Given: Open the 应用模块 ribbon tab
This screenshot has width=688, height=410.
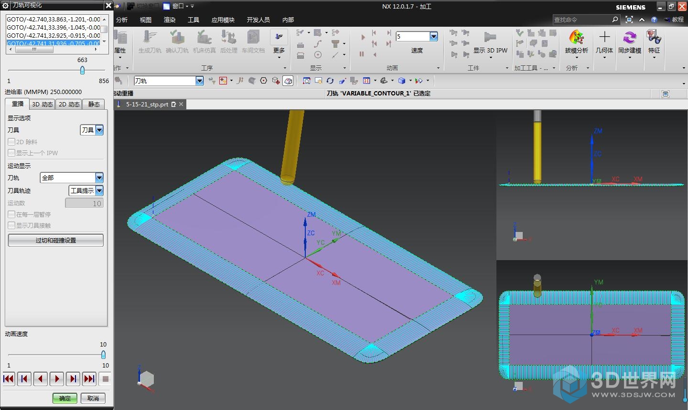Looking at the screenshot, I should [x=223, y=20].
